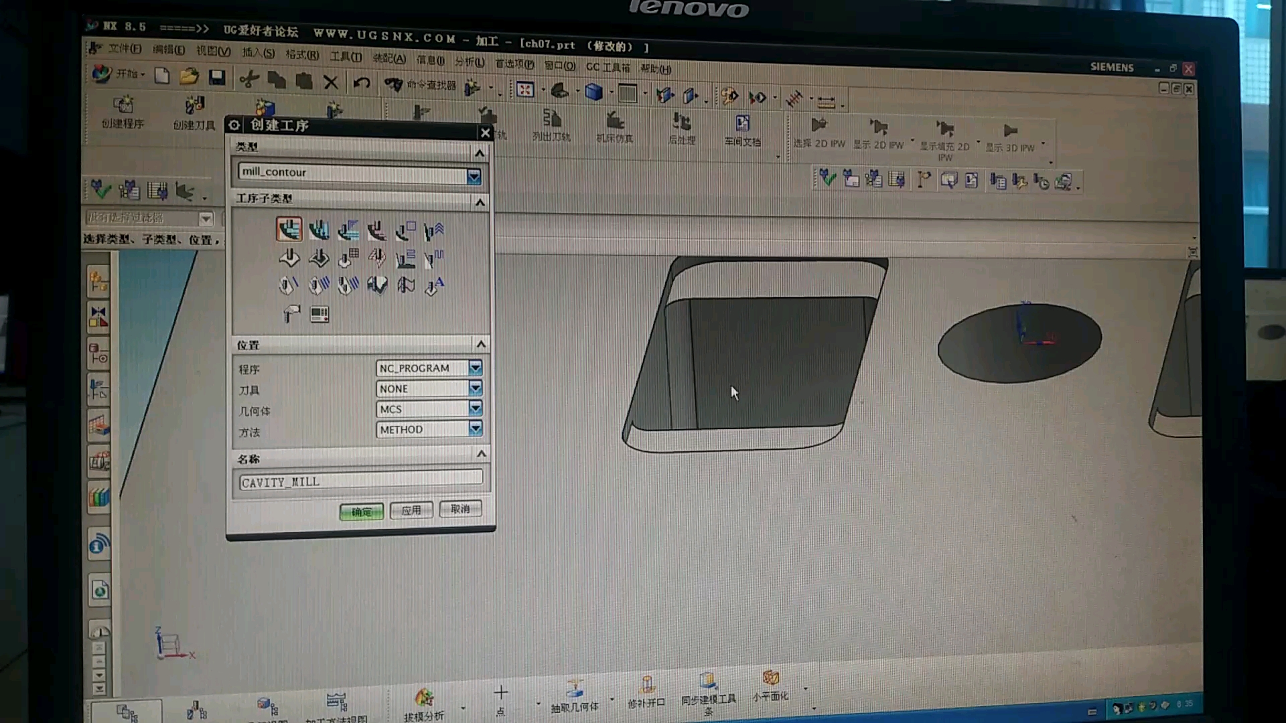Select the CORNER_ROUGH subtype icon
Image resolution: width=1286 pixels, height=723 pixels.
click(x=348, y=231)
